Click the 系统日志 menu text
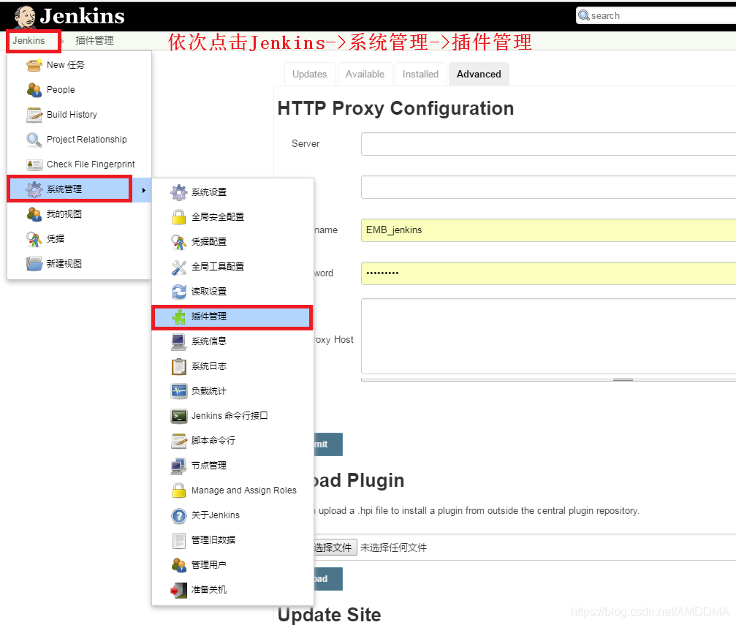 click(x=209, y=366)
